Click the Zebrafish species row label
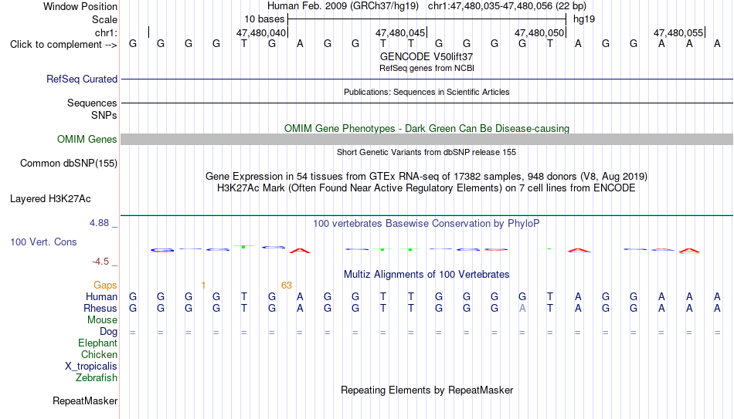This screenshot has width=734, height=419. coord(97,378)
